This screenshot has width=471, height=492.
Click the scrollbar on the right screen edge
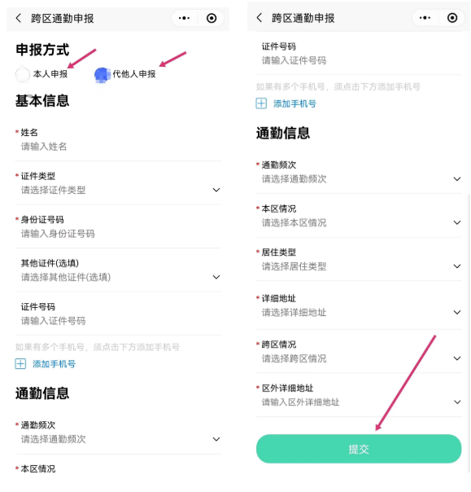click(469, 332)
